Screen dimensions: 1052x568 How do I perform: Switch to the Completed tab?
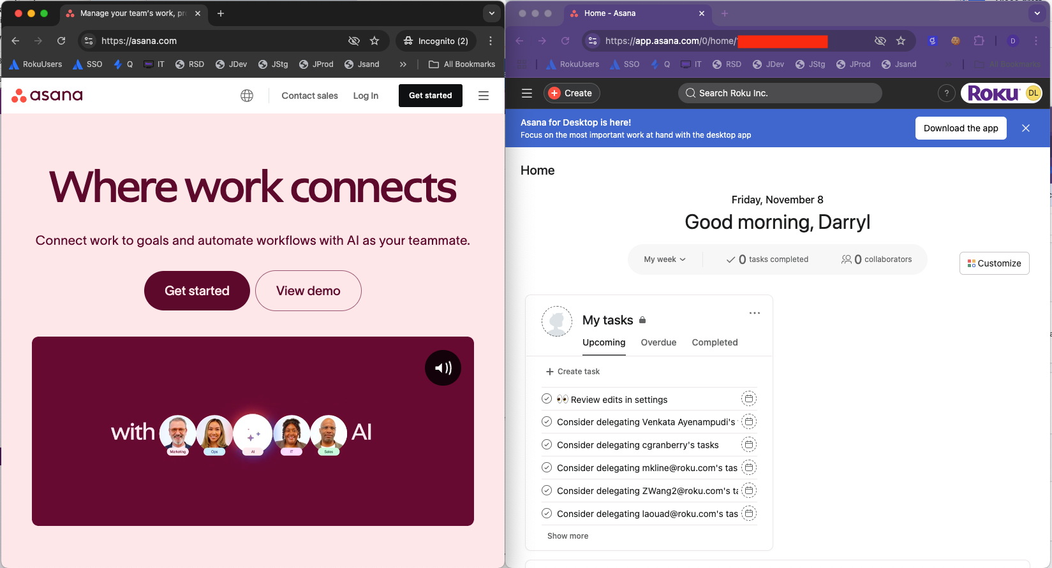point(715,342)
